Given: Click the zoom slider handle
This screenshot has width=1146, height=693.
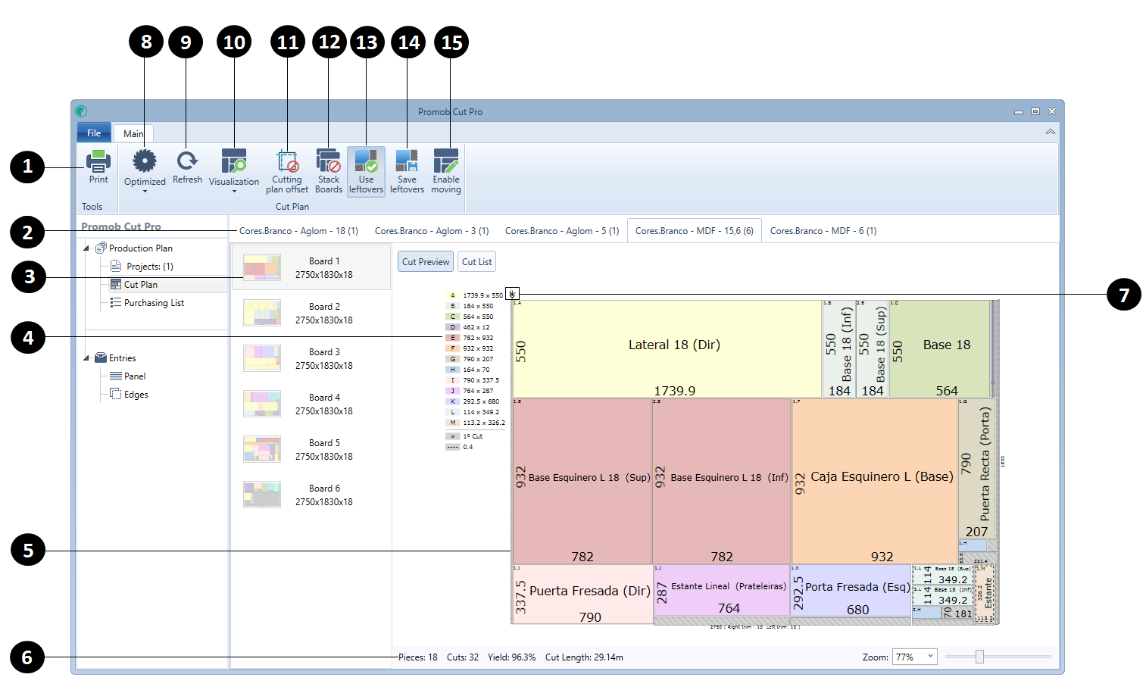Looking at the screenshot, I should click(979, 657).
